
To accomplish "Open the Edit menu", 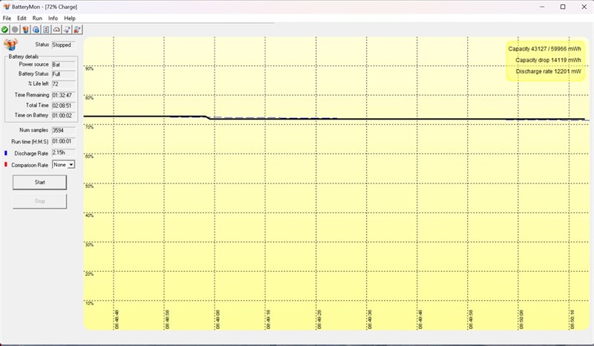I will click(x=22, y=18).
